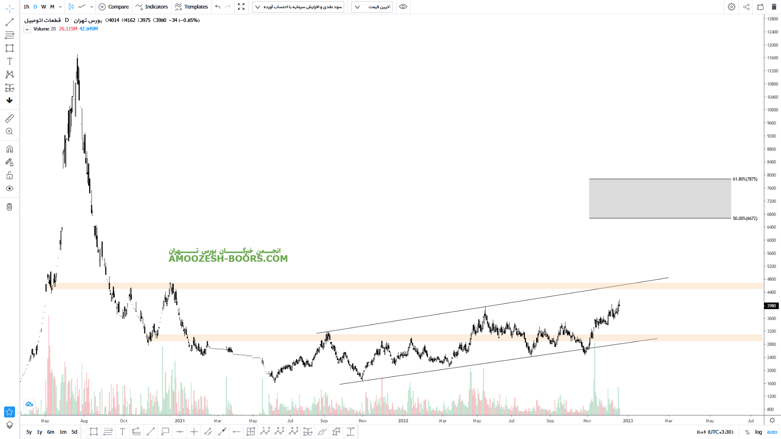Pick the ruler measure tool
This screenshot has height=439, width=781.
tap(9, 118)
